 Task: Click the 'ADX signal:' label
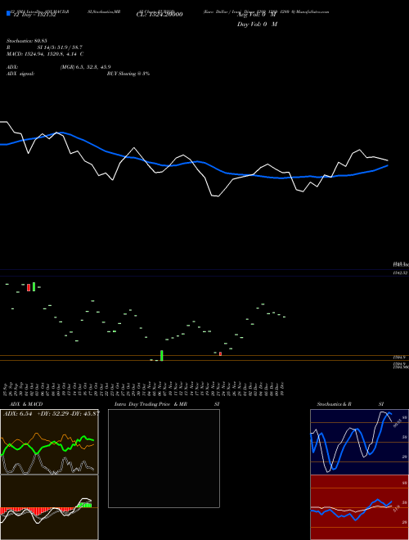point(20,74)
